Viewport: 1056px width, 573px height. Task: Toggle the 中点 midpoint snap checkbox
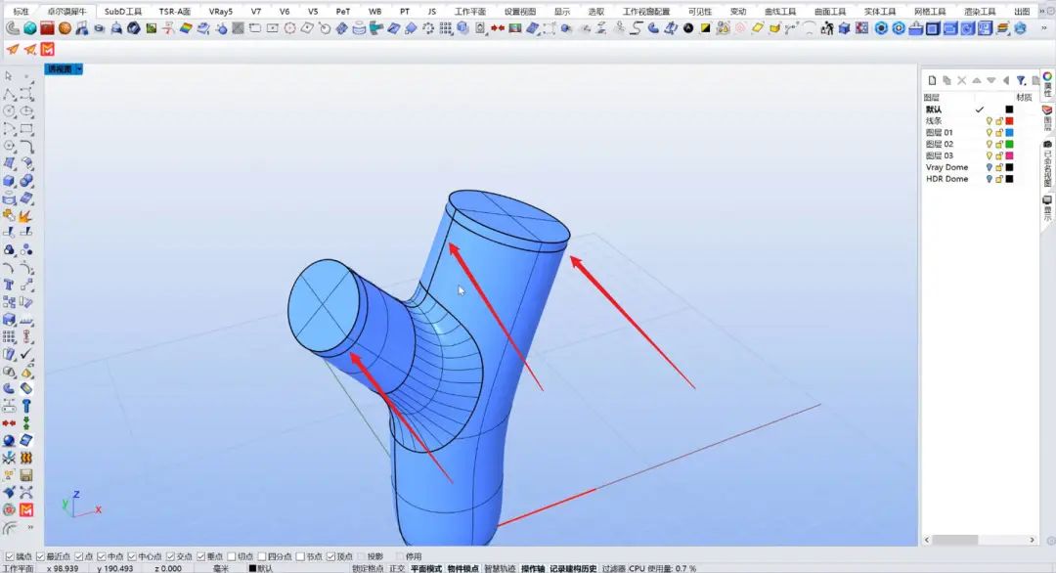(x=104, y=556)
